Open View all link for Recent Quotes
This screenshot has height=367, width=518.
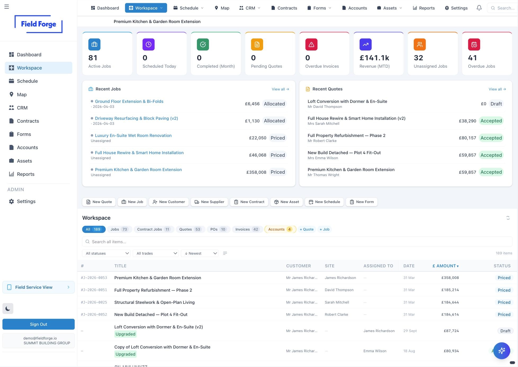(x=497, y=89)
